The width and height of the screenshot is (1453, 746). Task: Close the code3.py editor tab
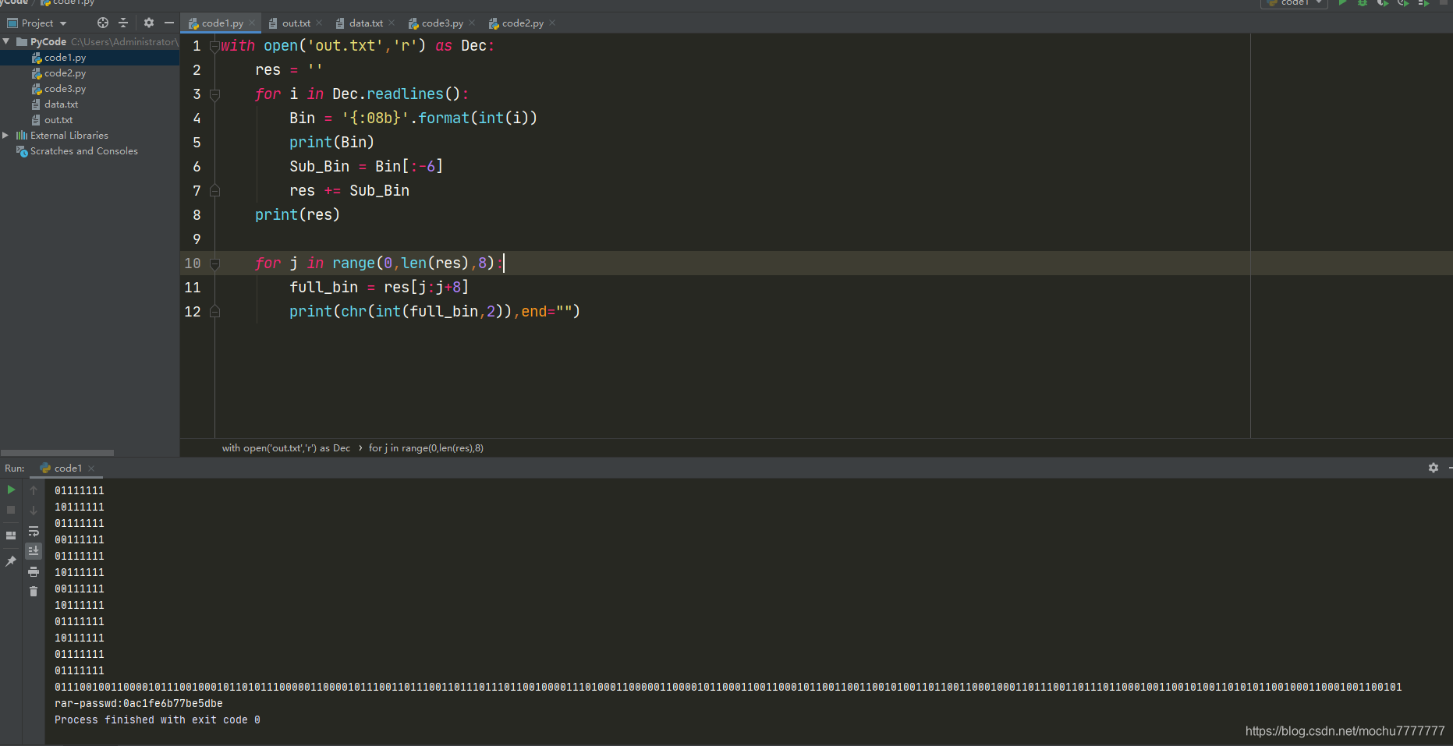tap(472, 23)
